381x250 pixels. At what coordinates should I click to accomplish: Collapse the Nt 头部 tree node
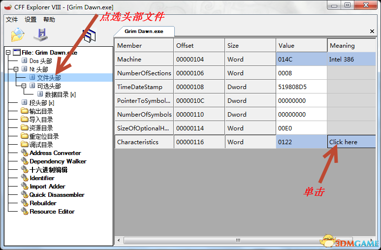coord(16,69)
